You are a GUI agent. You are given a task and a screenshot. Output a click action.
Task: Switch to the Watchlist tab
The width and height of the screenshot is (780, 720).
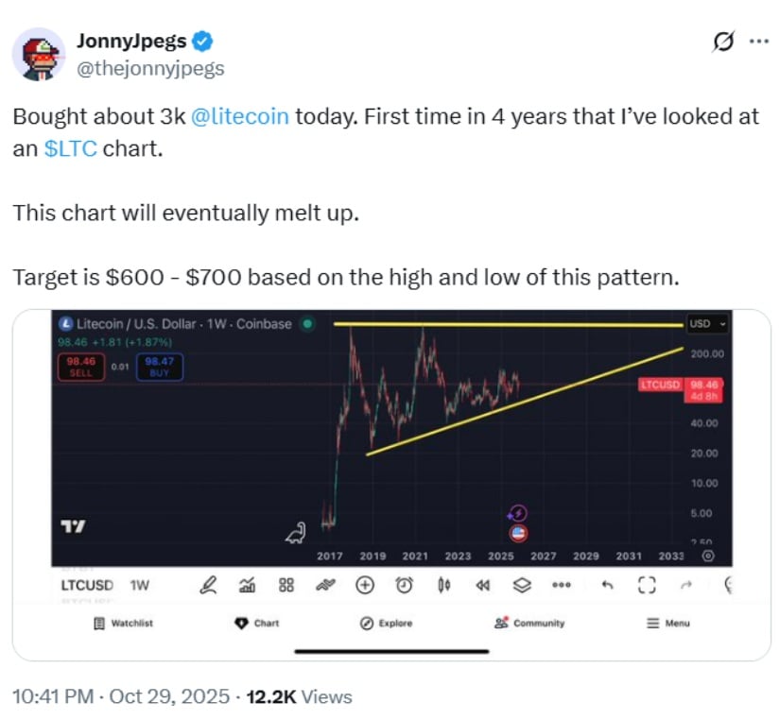tap(124, 623)
